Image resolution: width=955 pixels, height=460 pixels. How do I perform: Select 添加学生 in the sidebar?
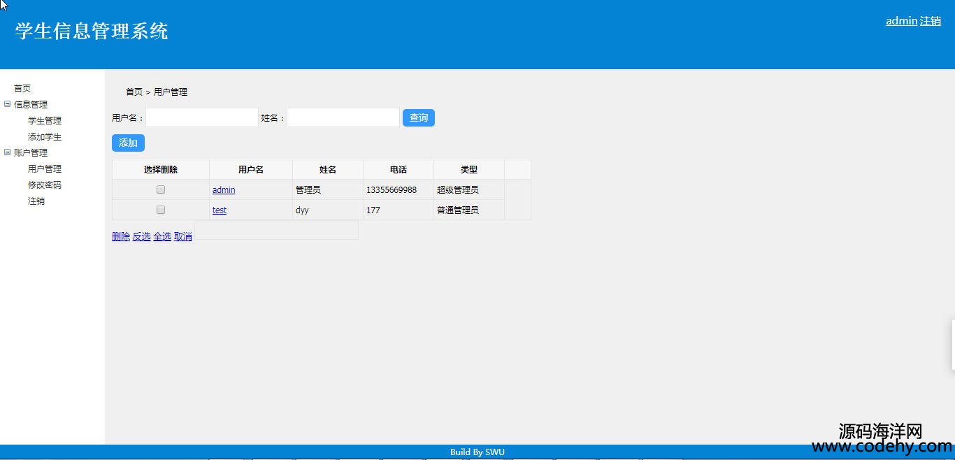pos(45,136)
